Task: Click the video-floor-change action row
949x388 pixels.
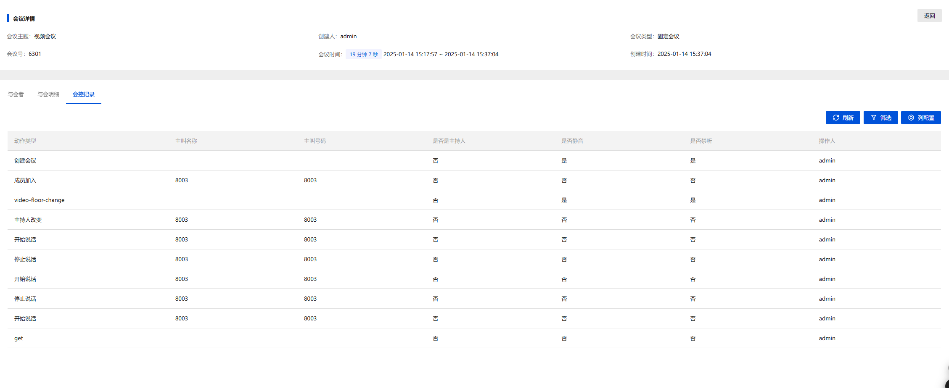Action: tap(40, 200)
